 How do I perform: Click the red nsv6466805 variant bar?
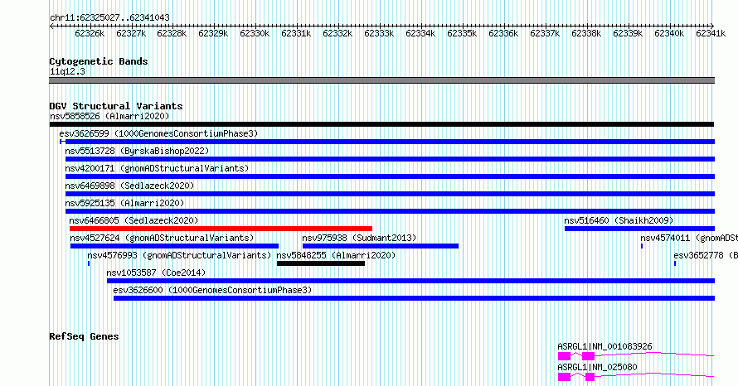pyautogui.click(x=221, y=229)
